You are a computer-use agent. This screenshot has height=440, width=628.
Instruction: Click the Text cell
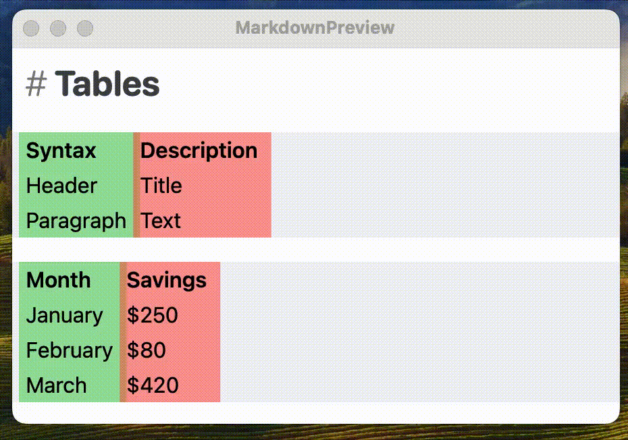click(161, 221)
